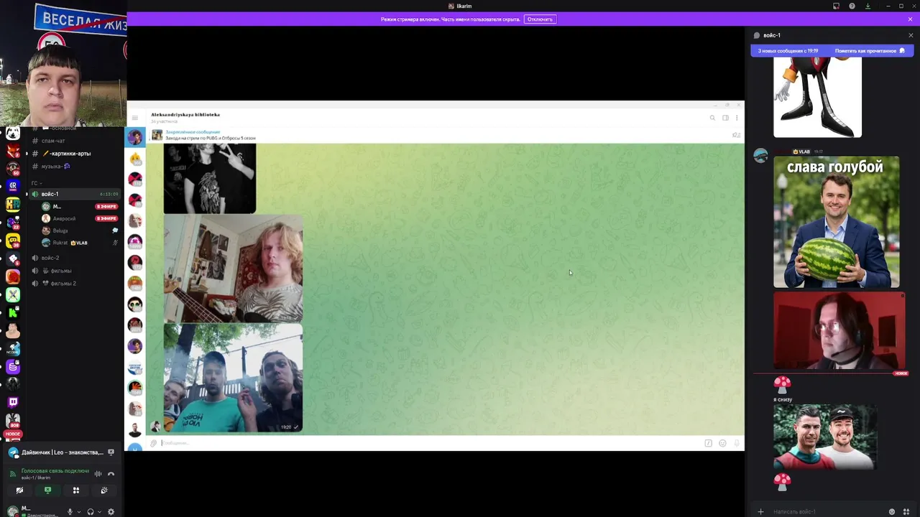Image resolution: width=920 pixels, height=517 pixels.
Task: Disconnect from voice with hang-up icon
Action: coord(111,474)
